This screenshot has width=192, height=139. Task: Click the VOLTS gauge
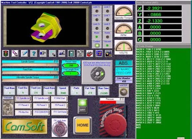pos(123,47)
